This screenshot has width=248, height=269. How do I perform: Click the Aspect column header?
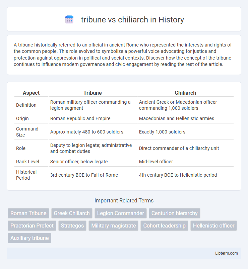31,93
